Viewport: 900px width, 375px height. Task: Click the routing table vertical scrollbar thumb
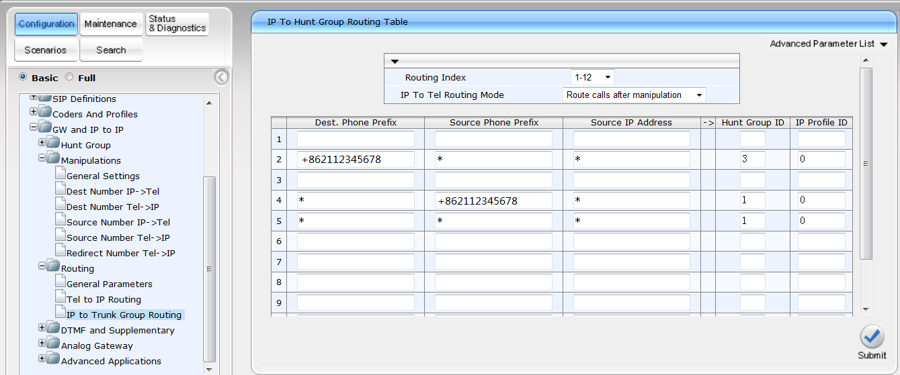pyautogui.click(x=866, y=163)
